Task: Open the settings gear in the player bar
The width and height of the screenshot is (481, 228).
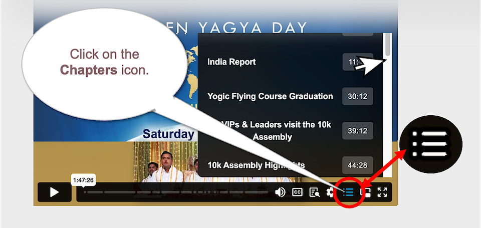Action: pyautogui.click(x=330, y=192)
